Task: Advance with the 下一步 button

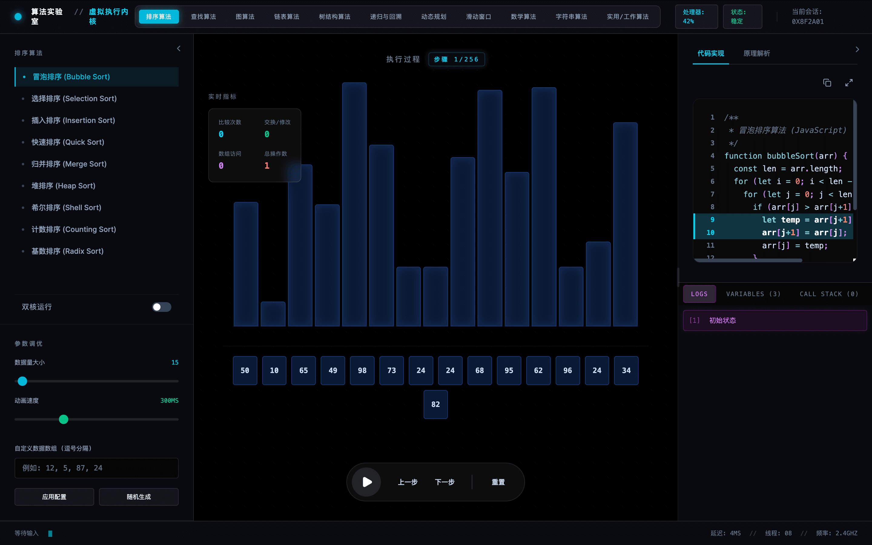Action: pos(445,482)
